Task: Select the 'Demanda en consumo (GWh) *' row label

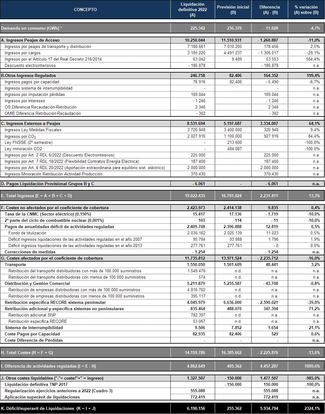Action: tap(31, 28)
